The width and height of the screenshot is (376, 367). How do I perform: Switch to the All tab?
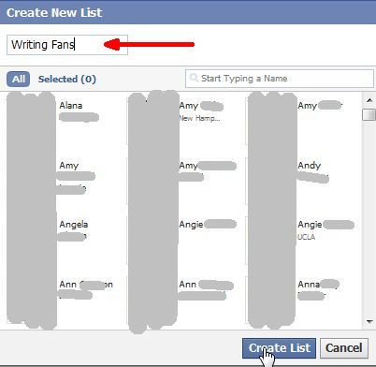pyautogui.click(x=19, y=79)
